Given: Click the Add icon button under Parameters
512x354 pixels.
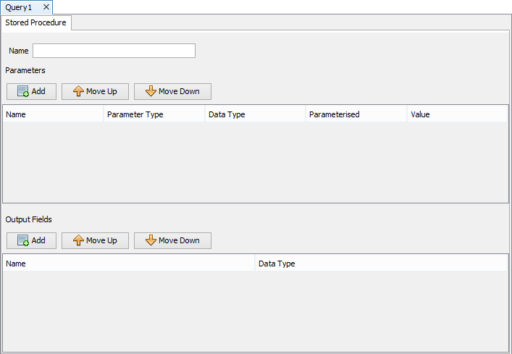Looking at the screenshot, I should tap(31, 91).
